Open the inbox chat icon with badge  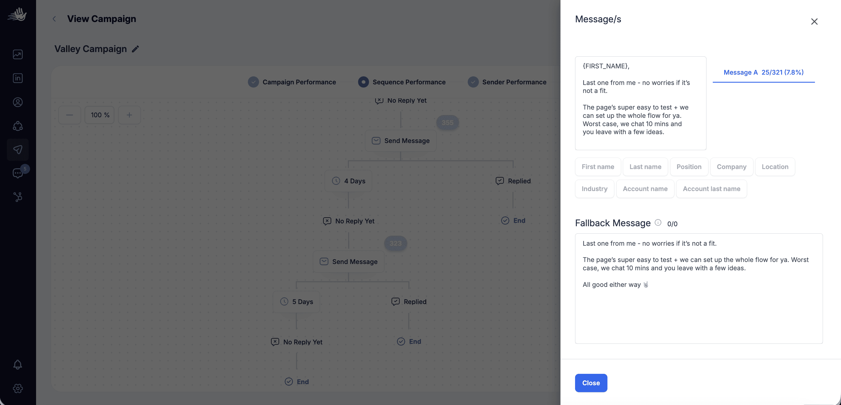click(x=18, y=173)
